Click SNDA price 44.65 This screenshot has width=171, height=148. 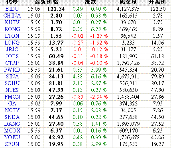pyautogui.click(x=56, y=117)
